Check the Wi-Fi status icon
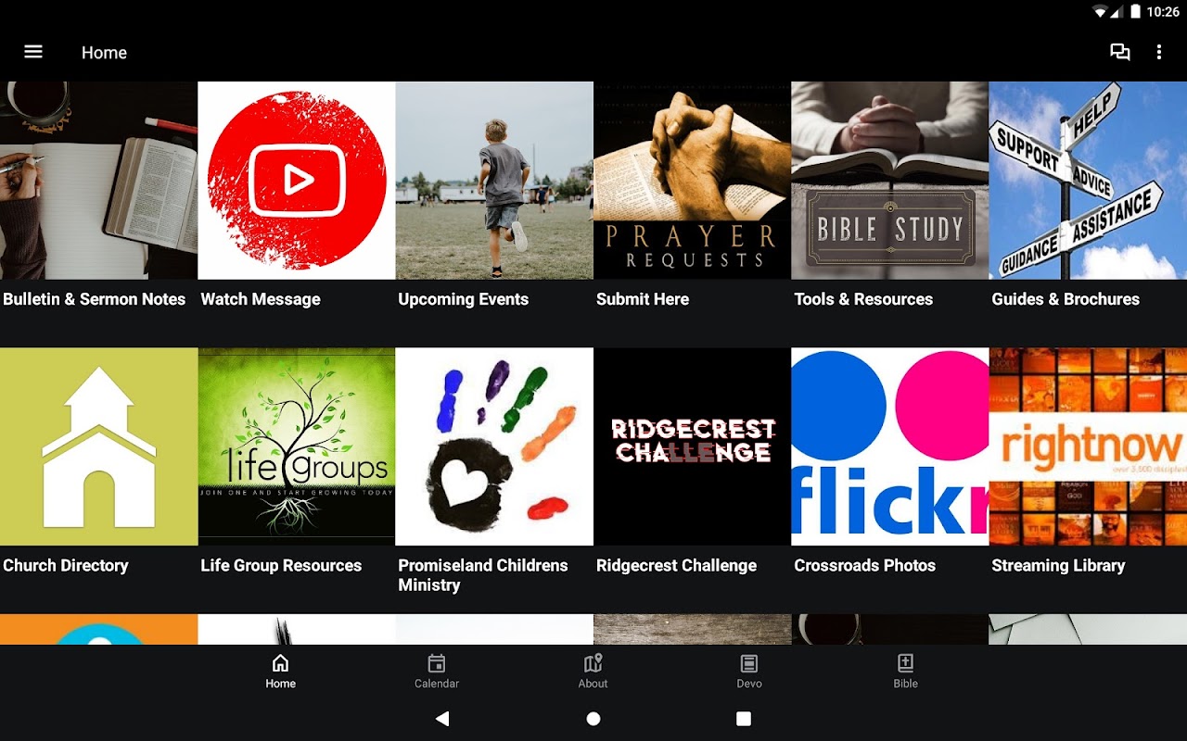 (x=1101, y=12)
